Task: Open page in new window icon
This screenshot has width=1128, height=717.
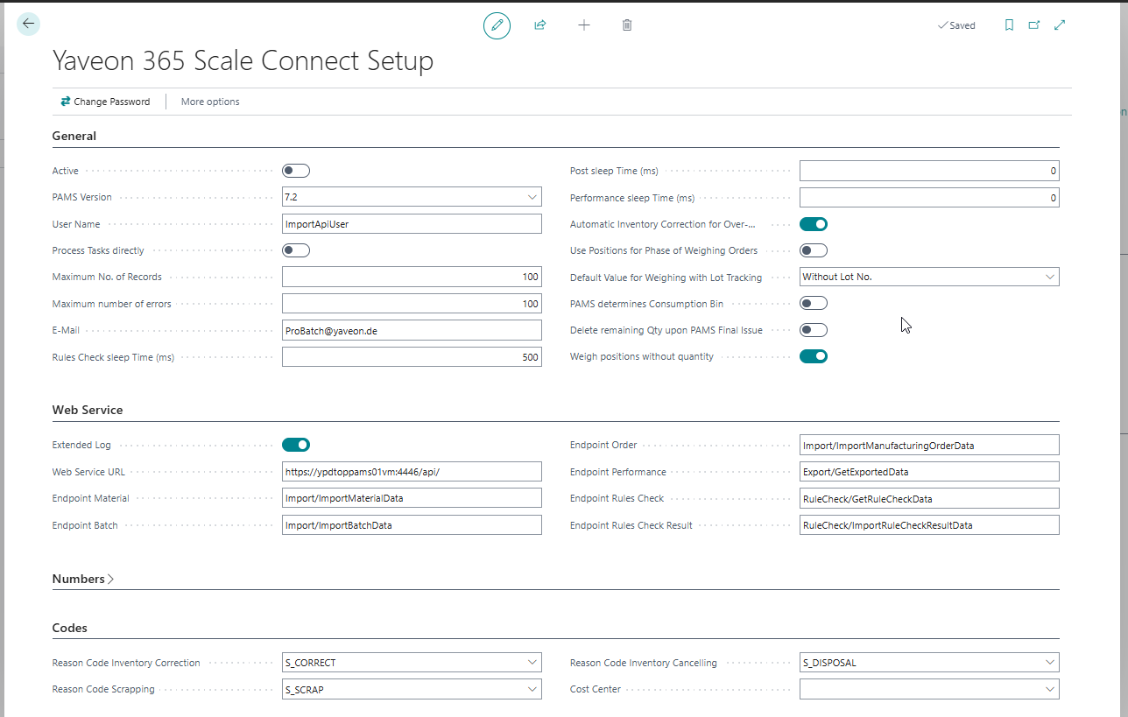Action: tap(1034, 25)
